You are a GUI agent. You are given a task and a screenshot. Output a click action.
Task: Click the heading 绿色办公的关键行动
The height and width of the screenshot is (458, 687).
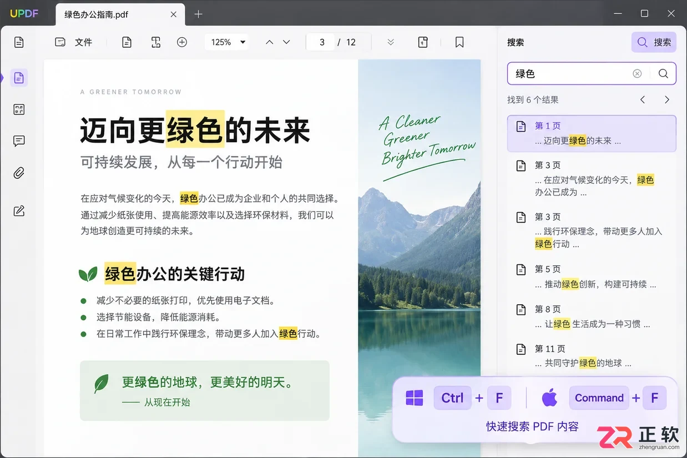tap(174, 274)
